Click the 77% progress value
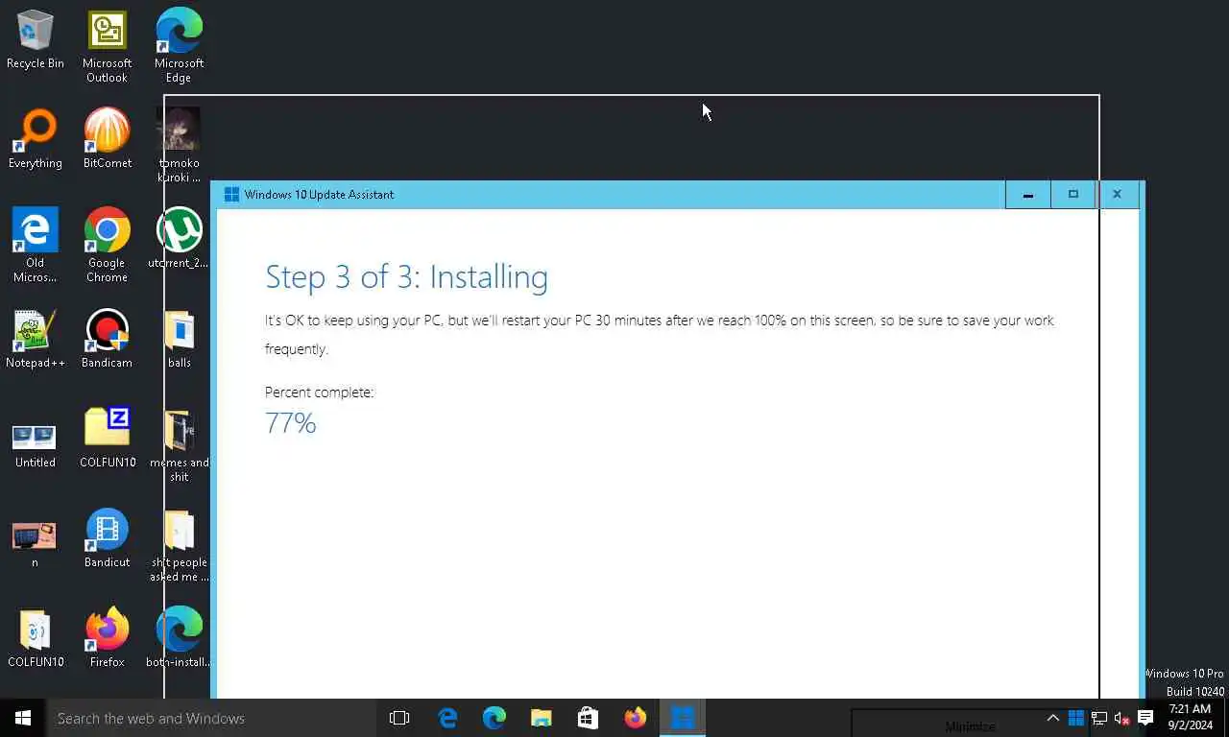Viewport: 1229px width, 737px height. pyautogui.click(x=291, y=423)
